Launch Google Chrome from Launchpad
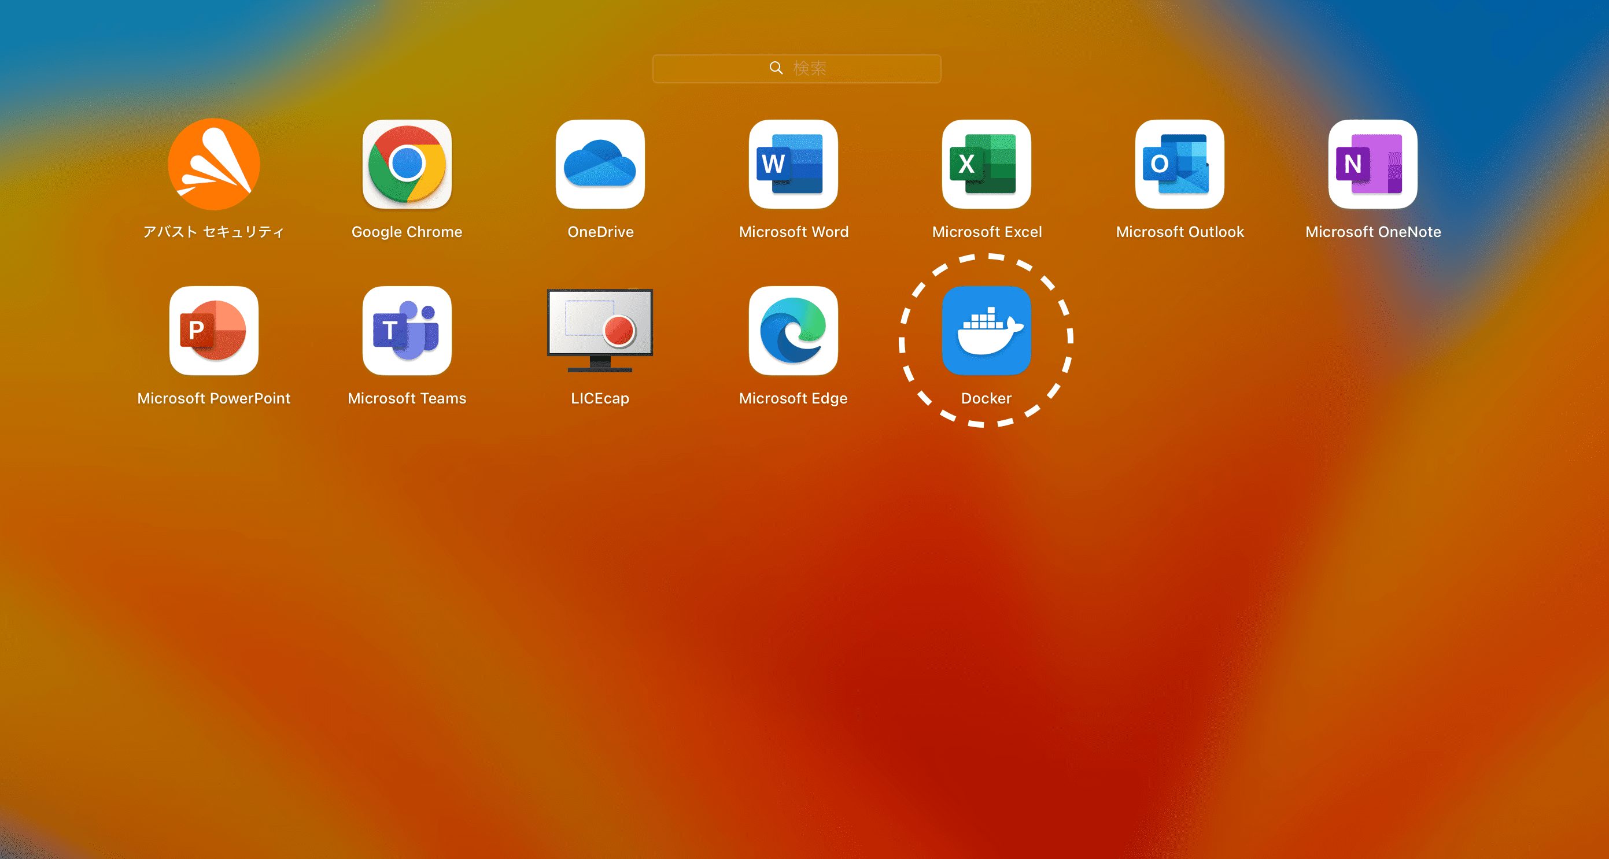1609x859 pixels. tap(407, 164)
